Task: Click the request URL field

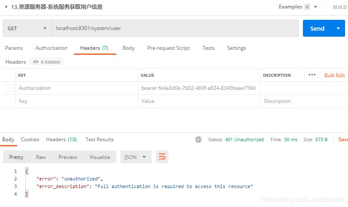Action: (x=175, y=28)
